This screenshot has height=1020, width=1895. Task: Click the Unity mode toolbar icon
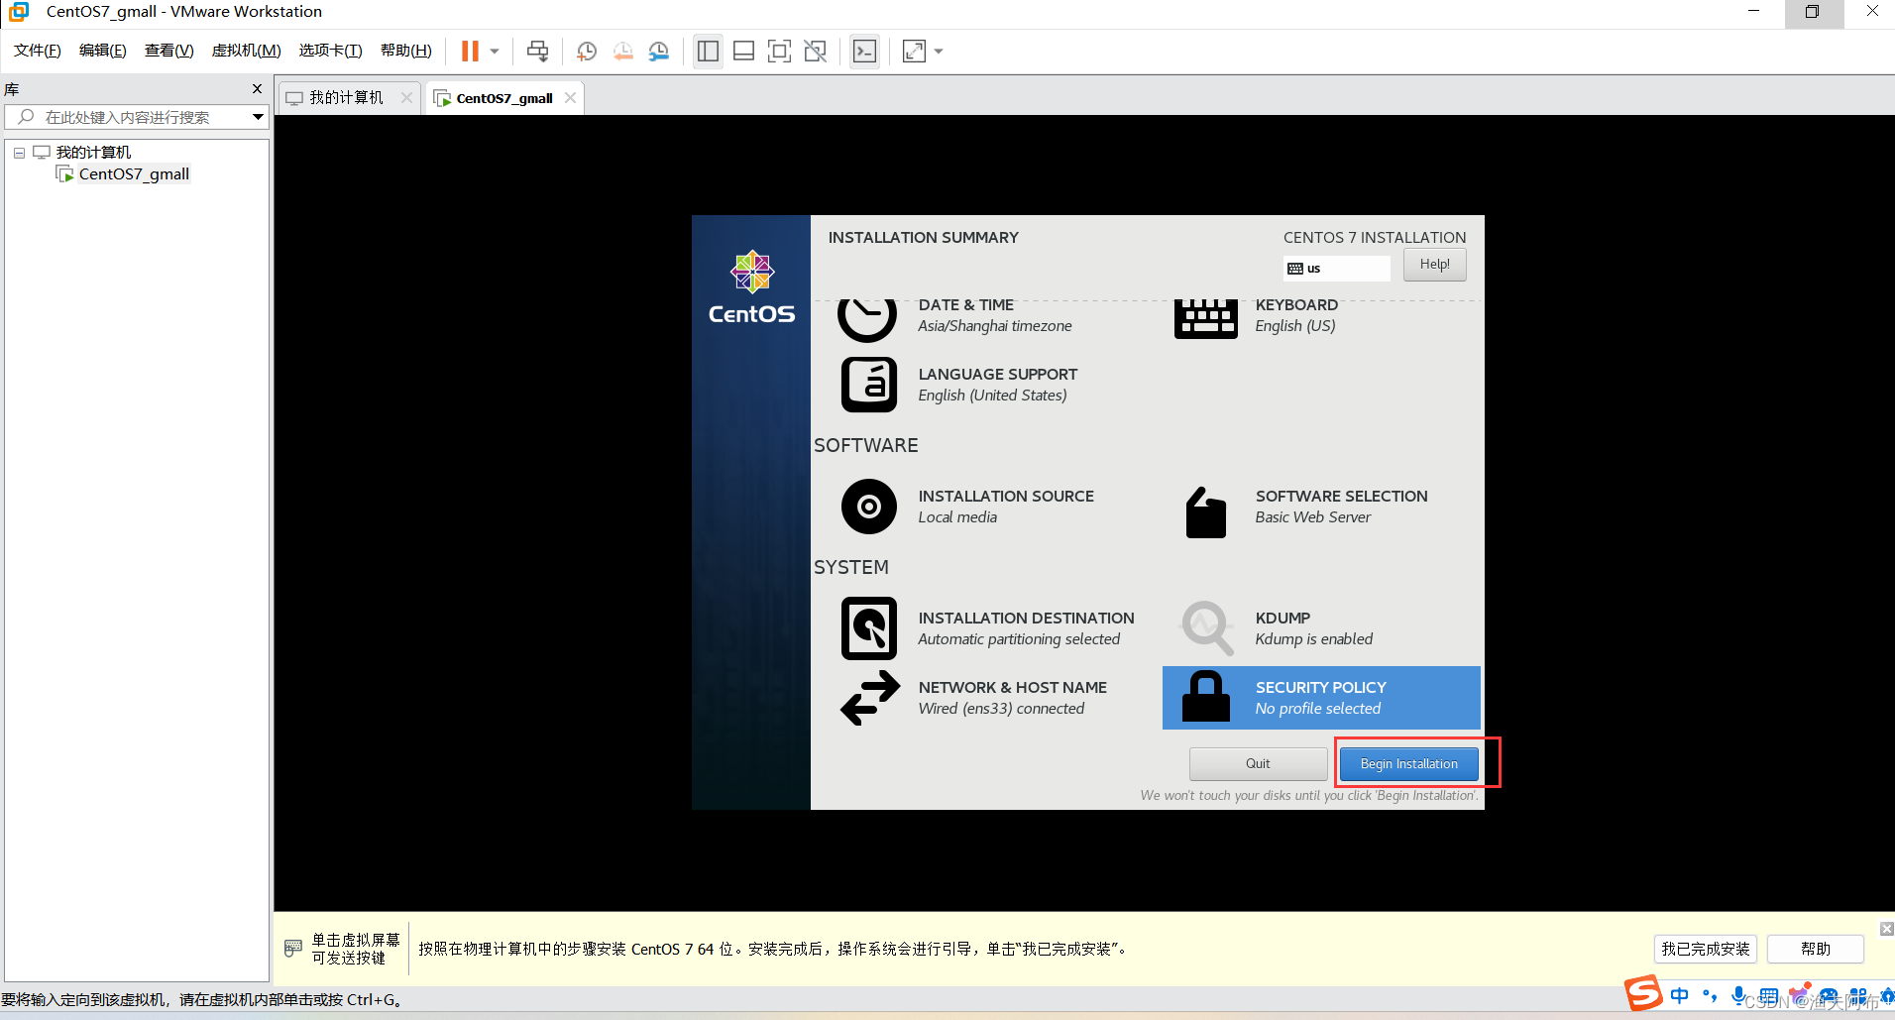click(x=816, y=51)
